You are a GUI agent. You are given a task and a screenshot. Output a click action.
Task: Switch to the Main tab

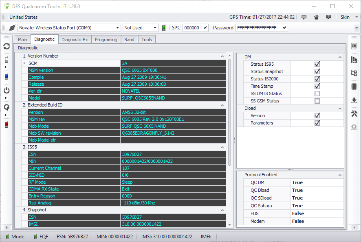point(22,40)
